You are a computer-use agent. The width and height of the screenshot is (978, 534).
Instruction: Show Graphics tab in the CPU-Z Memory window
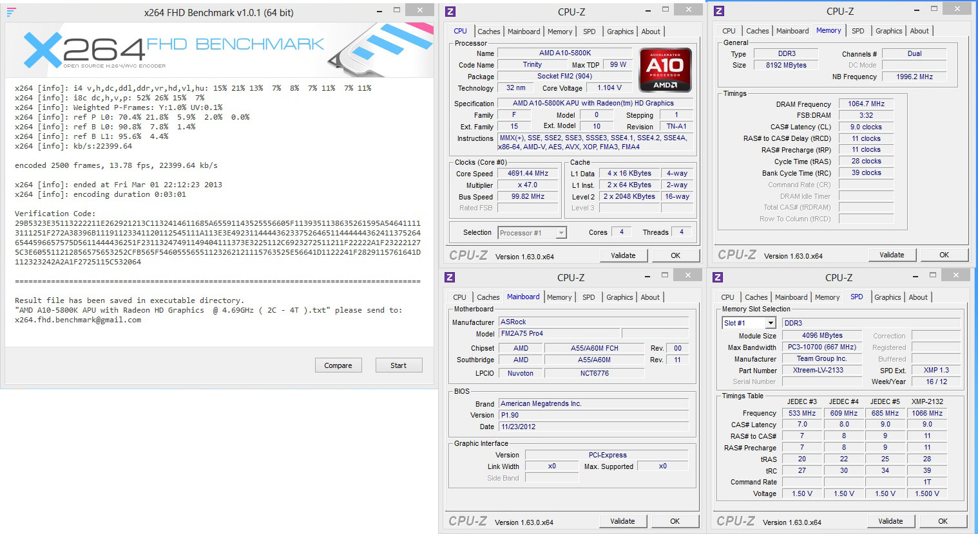[889, 31]
